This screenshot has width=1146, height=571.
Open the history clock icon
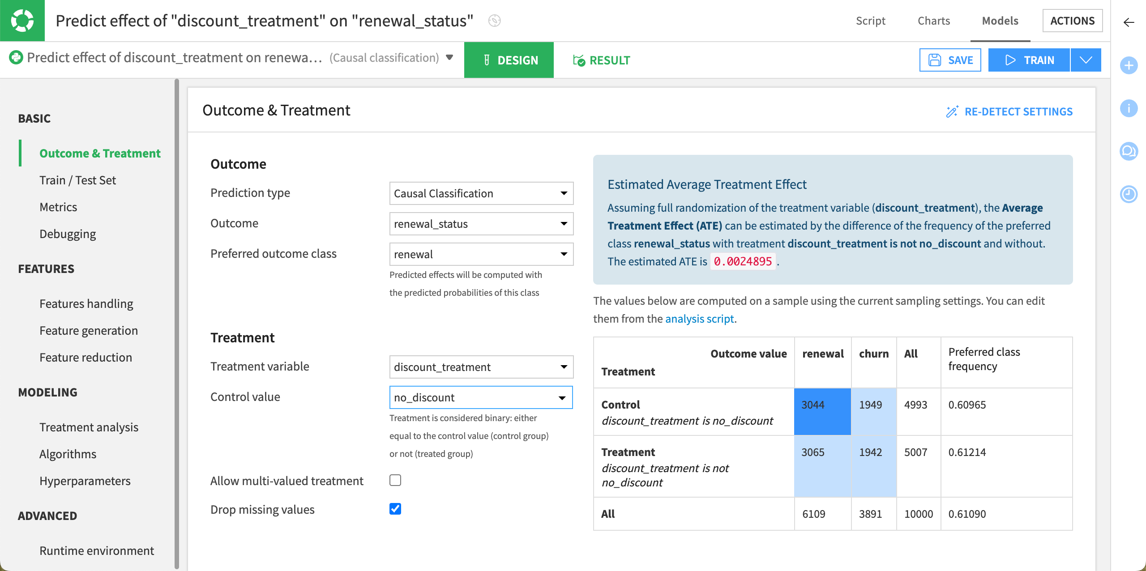coord(1129,194)
